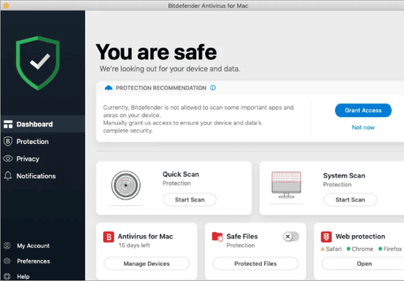Click the green shield status icon
This screenshot has height=281, width=404.
[38, 63]
